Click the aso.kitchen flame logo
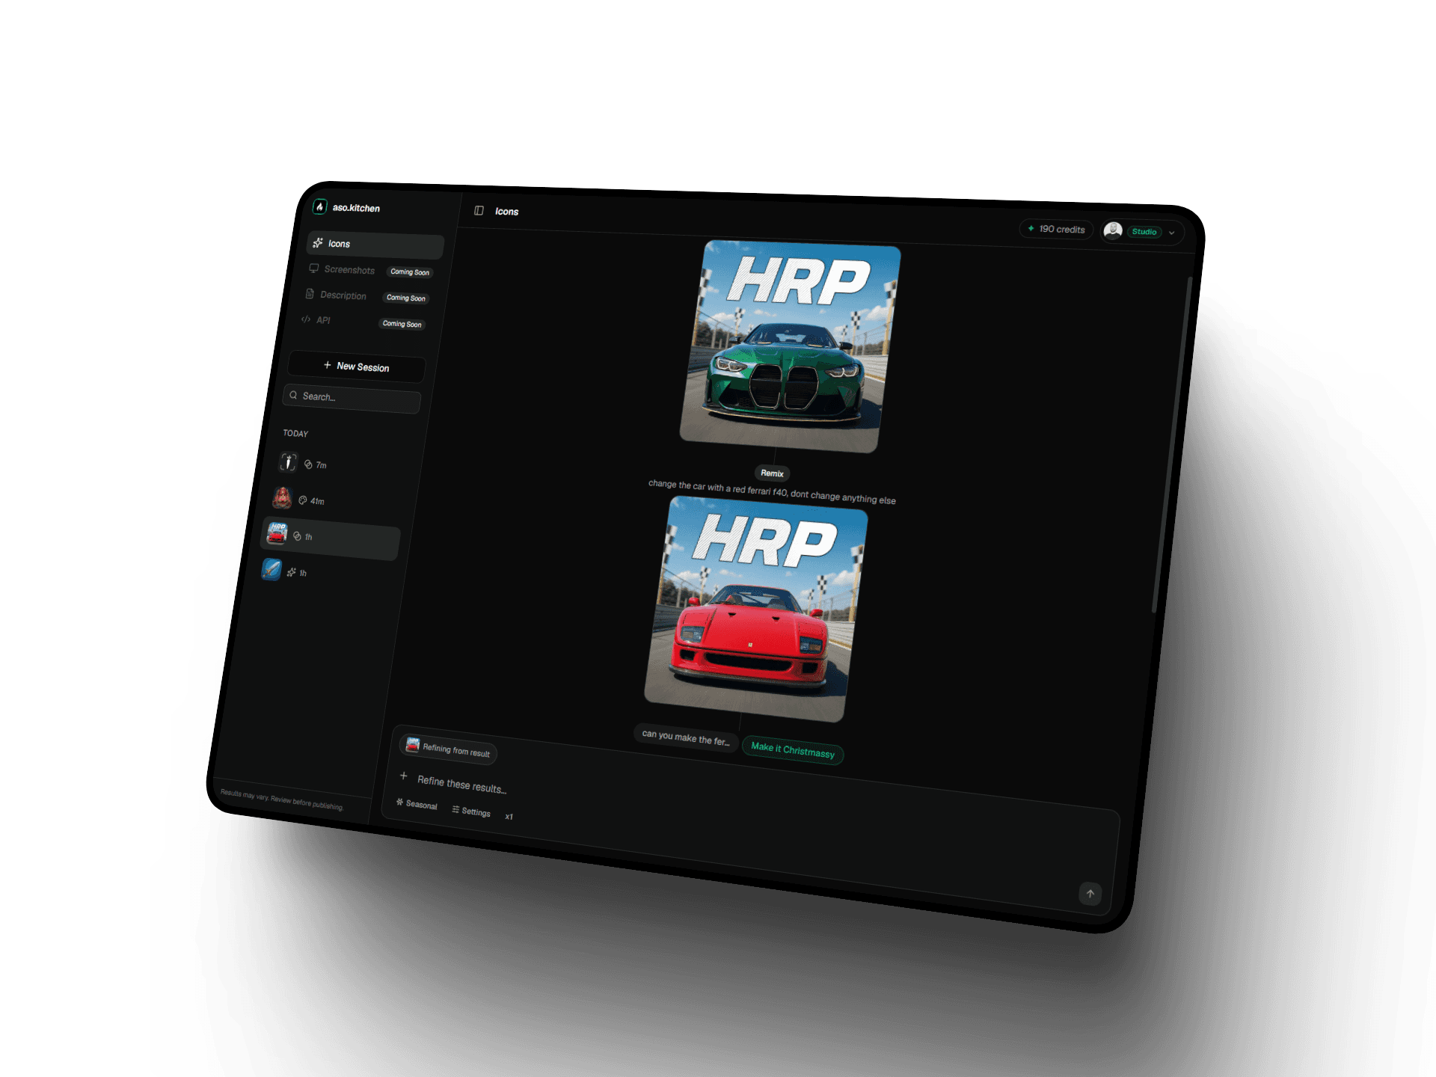 pos(320,207)
